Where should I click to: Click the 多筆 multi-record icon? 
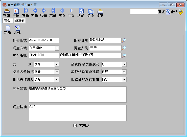tap(100, 11)
